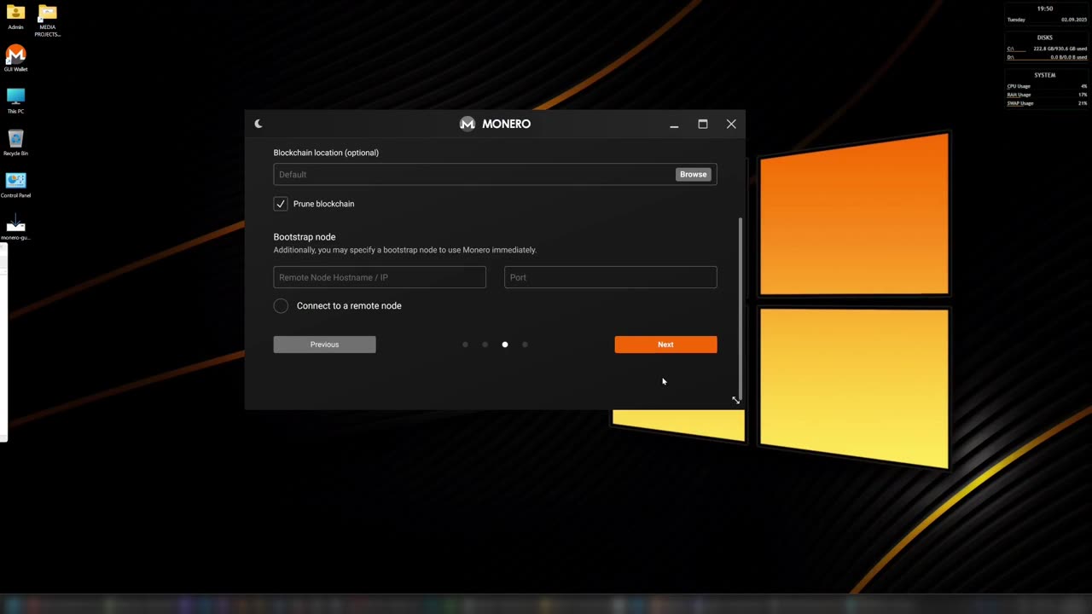This screenshot has width=1092, height=614.
Task: Click Blockchain location (optional) label
Action: point(326,153)
